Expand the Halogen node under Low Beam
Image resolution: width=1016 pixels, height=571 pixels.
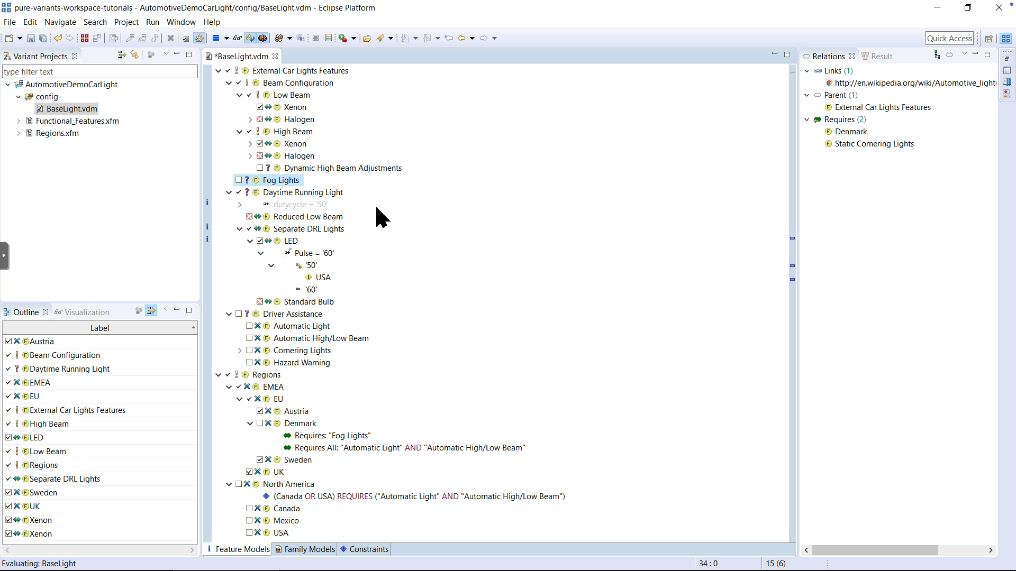click(250, 119)
